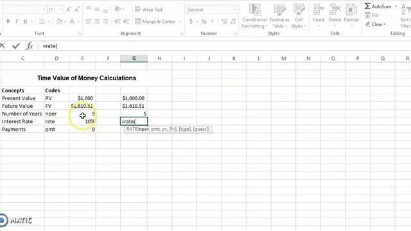Center text horizontally
The image size is (411, 231).
[97, 21]
